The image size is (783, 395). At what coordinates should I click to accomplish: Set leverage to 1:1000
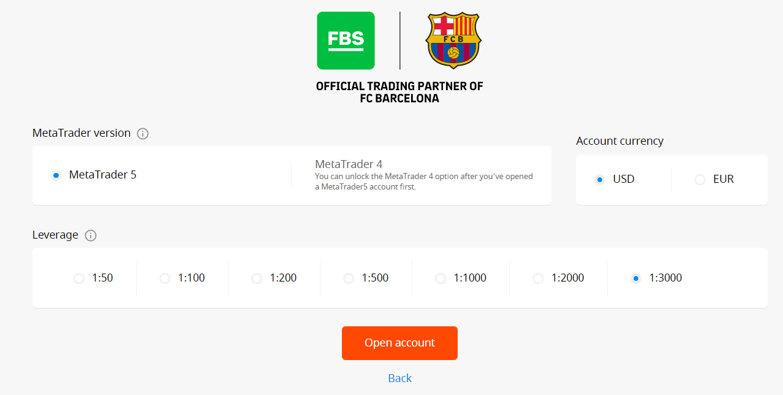440,278
